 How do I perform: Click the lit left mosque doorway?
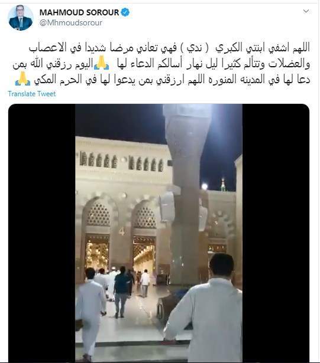98,253
